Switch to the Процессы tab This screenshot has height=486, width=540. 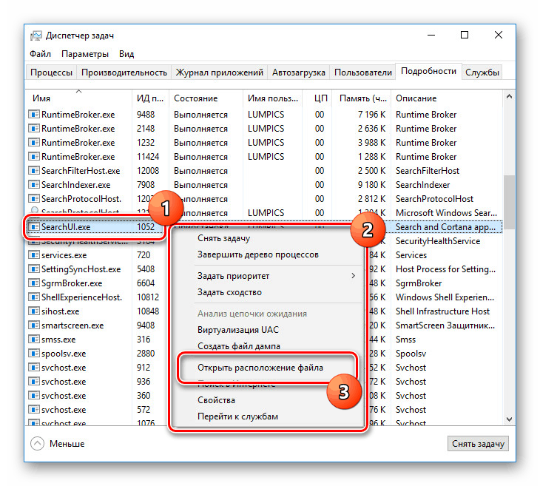[x=51, y=72]
